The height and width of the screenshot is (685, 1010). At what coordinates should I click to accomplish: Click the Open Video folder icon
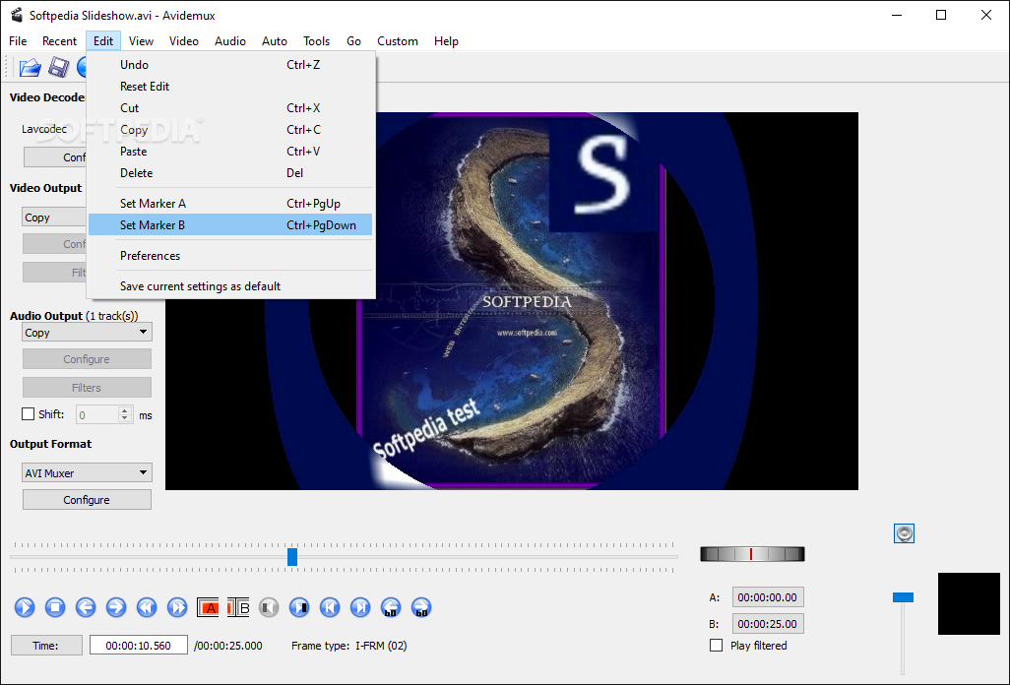pyautogui.click(x=30, y=68)
